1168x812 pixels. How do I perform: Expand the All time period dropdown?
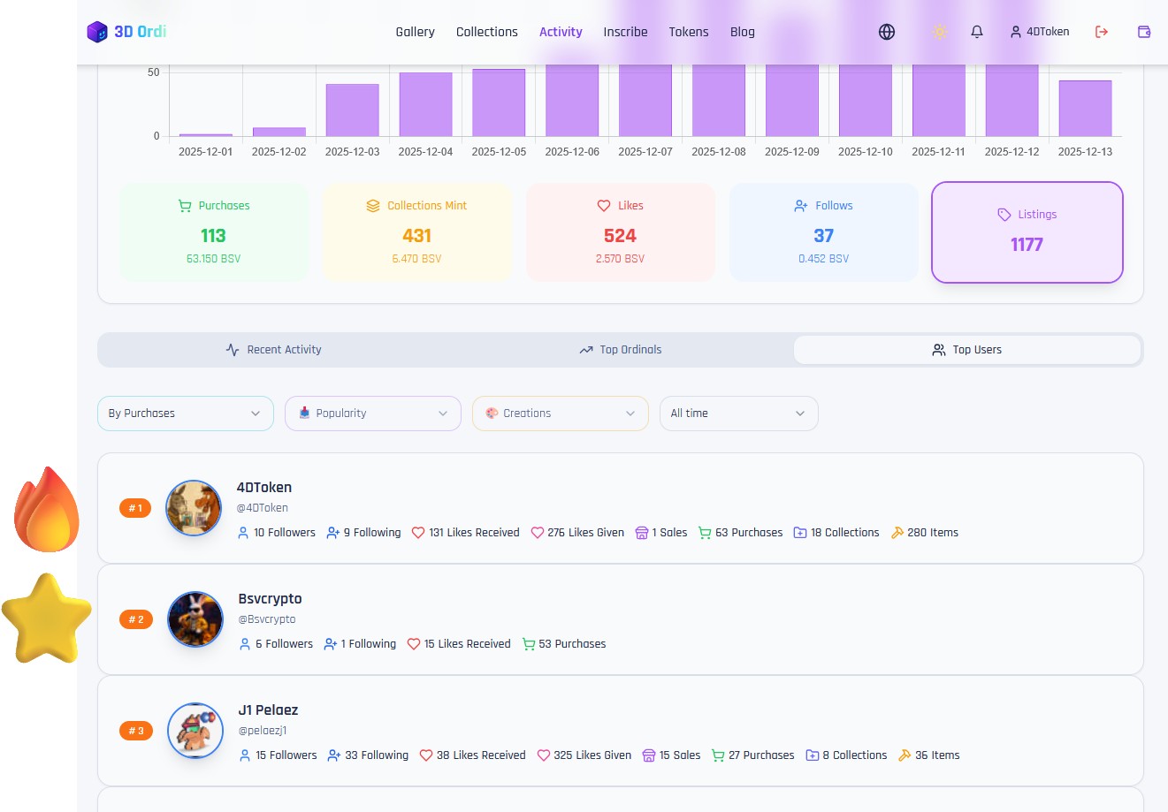pyautogui.click(x=739, y=414)
